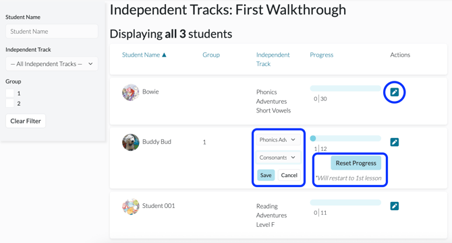Click the Cancel button in the track editor
Screen dimensions: 452x243
(x=289, y=175)
